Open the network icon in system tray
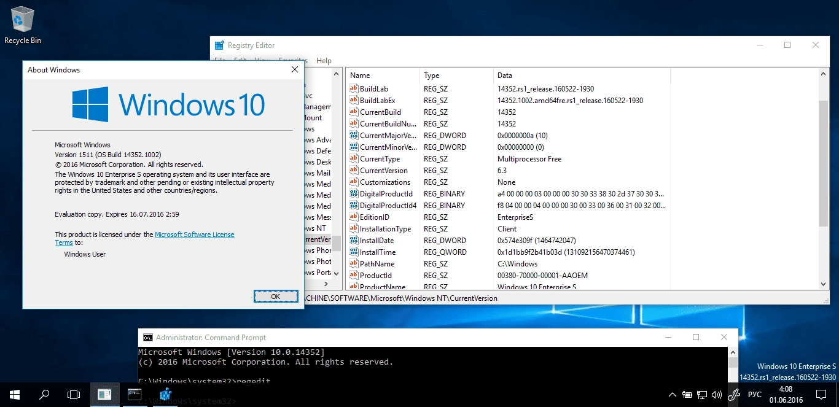839x407 pixels. click(702, 395)
